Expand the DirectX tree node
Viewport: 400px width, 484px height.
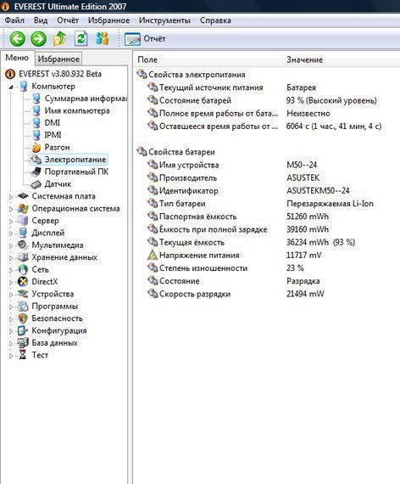click(11, 283)
